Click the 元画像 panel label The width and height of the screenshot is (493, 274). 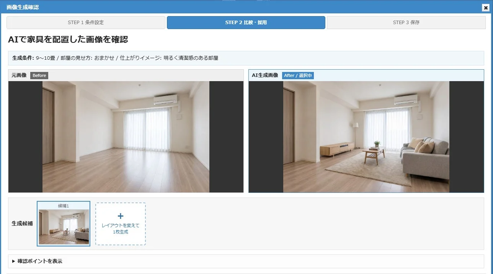(x=19, y=75)
